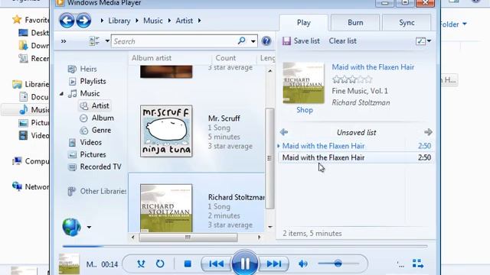Screen dimensions: 490x275
Task: Click the search magnifier icon
Action: pos(241,40)
